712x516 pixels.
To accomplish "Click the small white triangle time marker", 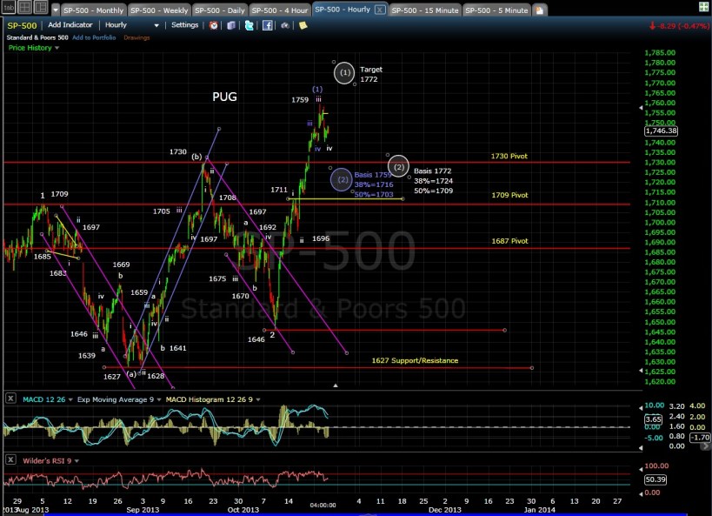I will [x=336, y=385].
